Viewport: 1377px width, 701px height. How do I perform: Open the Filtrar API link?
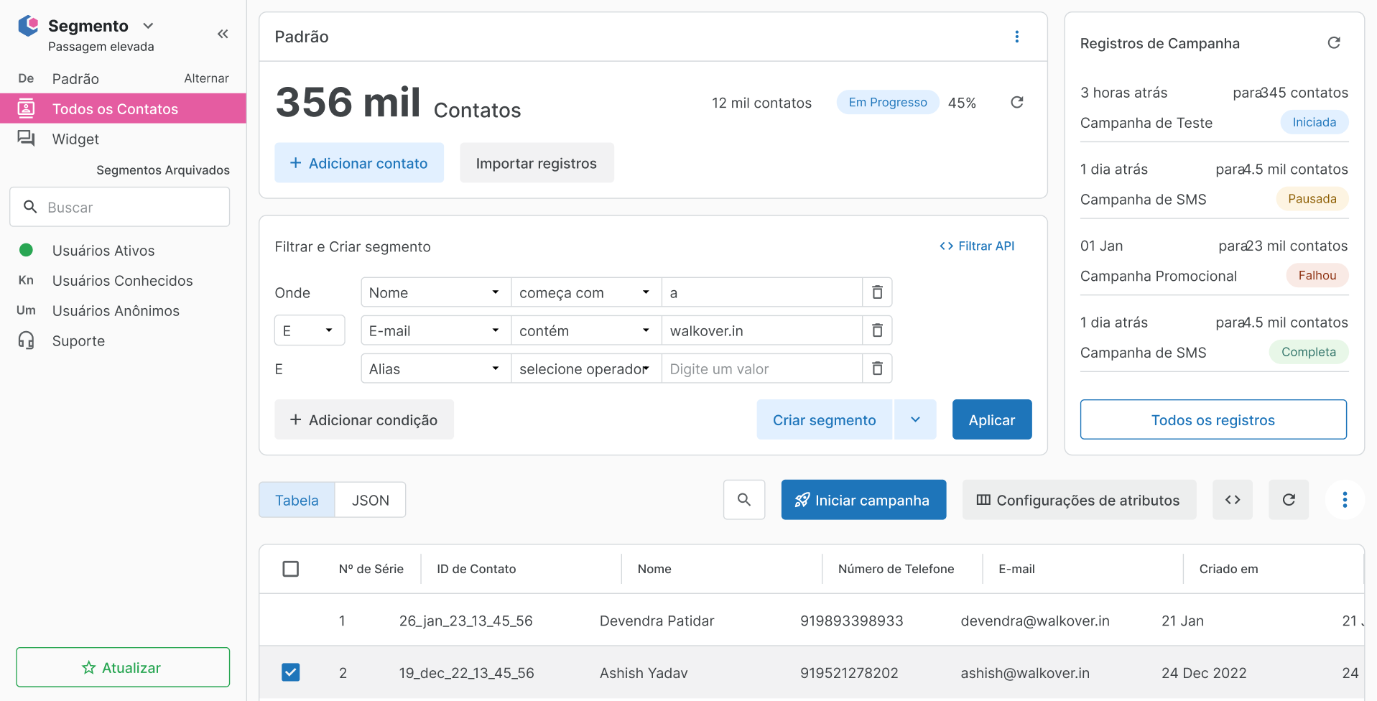click(977, 246)
